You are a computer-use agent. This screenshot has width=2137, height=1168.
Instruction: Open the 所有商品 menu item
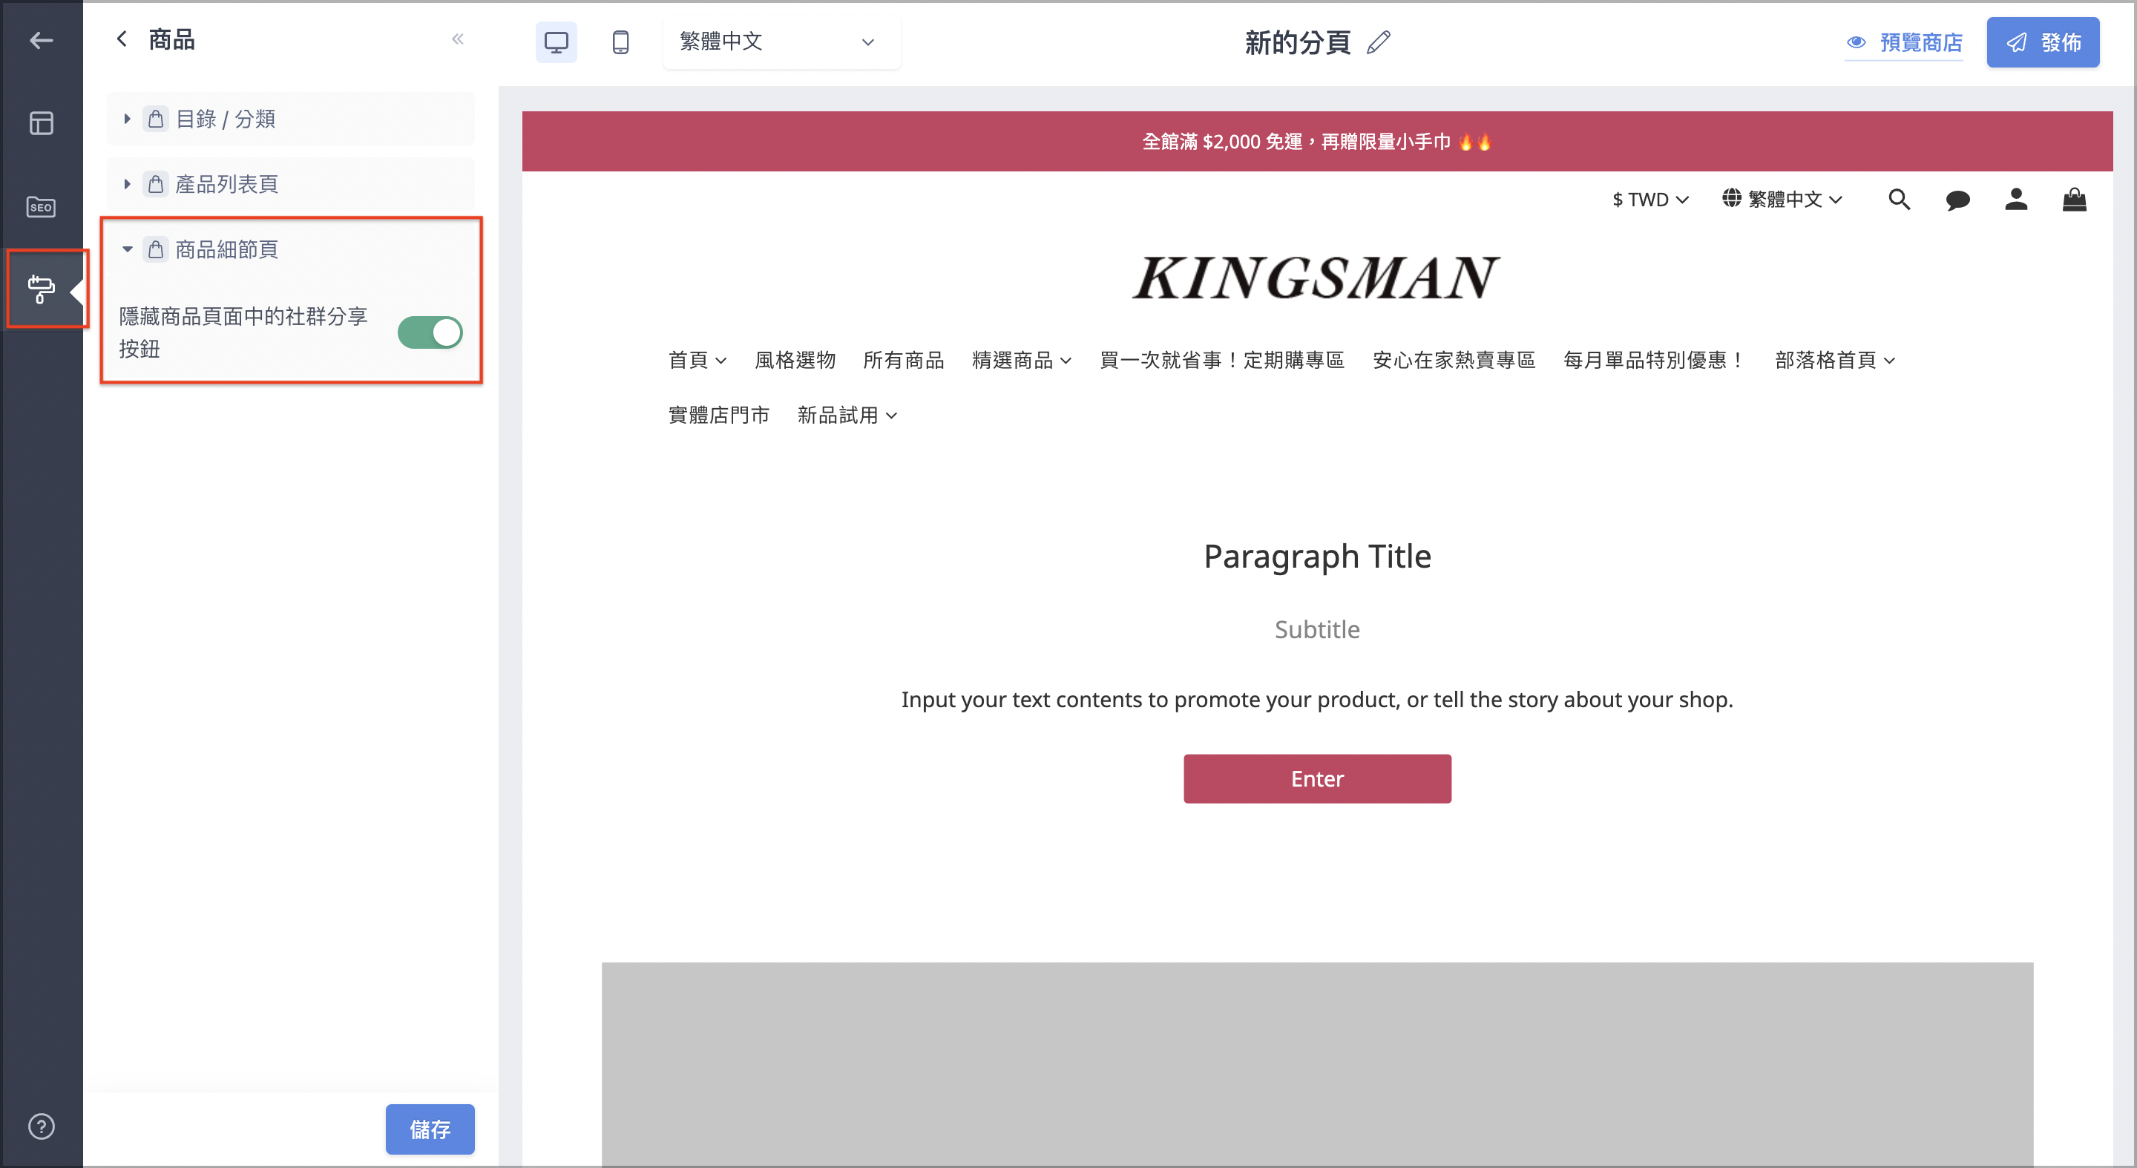point(904,360)
